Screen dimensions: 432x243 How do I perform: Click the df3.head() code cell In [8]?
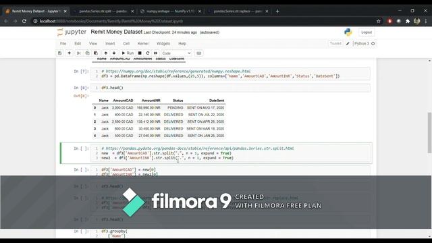point(230,88)
